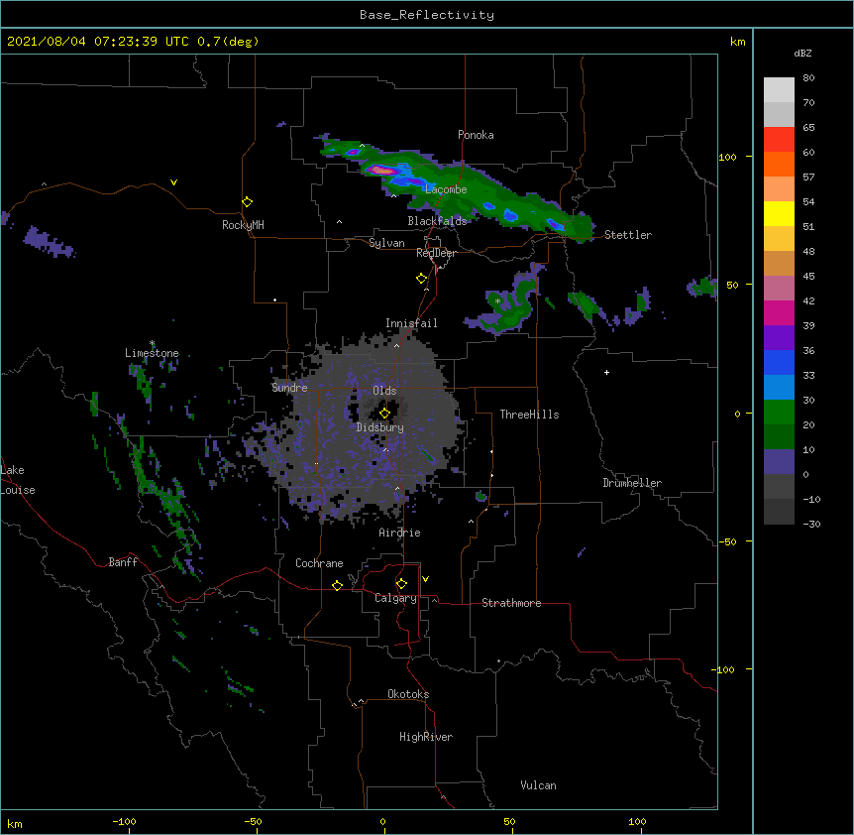Click the Base_Reflectivity title

coord(427,15)
